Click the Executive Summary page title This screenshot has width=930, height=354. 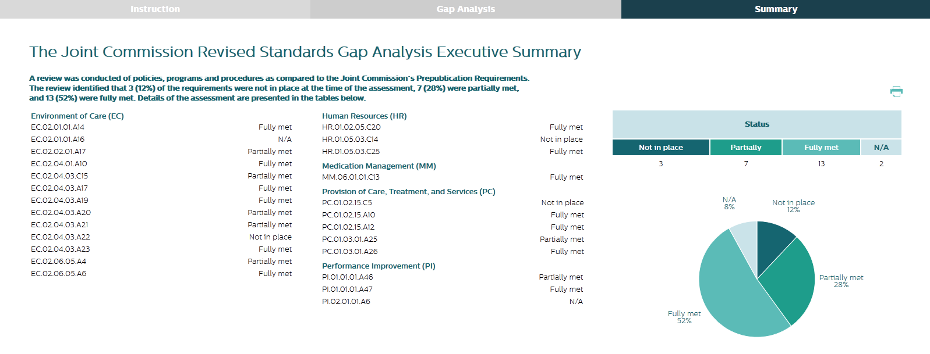pos(305,52)
